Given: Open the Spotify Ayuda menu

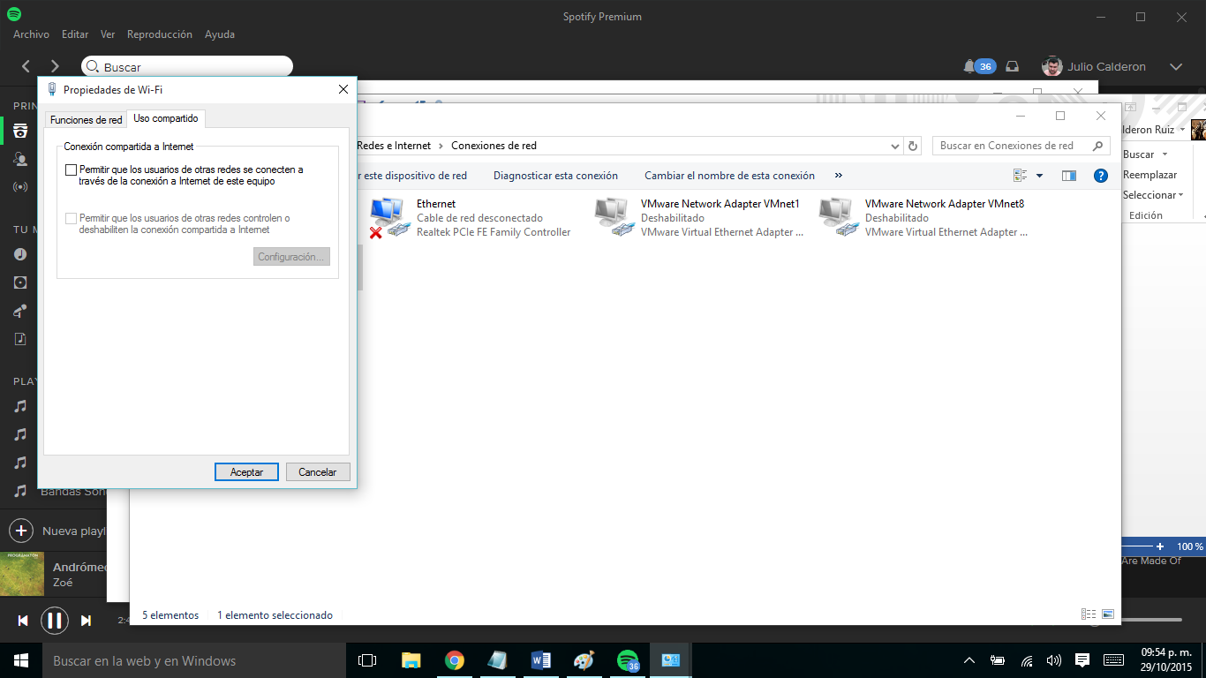Looking at the screenshot, I should pyautogui.click(x=220, y=34).
